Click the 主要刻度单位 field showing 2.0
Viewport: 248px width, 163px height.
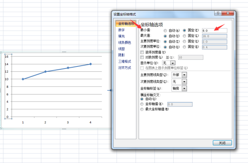tap(215, 42)
